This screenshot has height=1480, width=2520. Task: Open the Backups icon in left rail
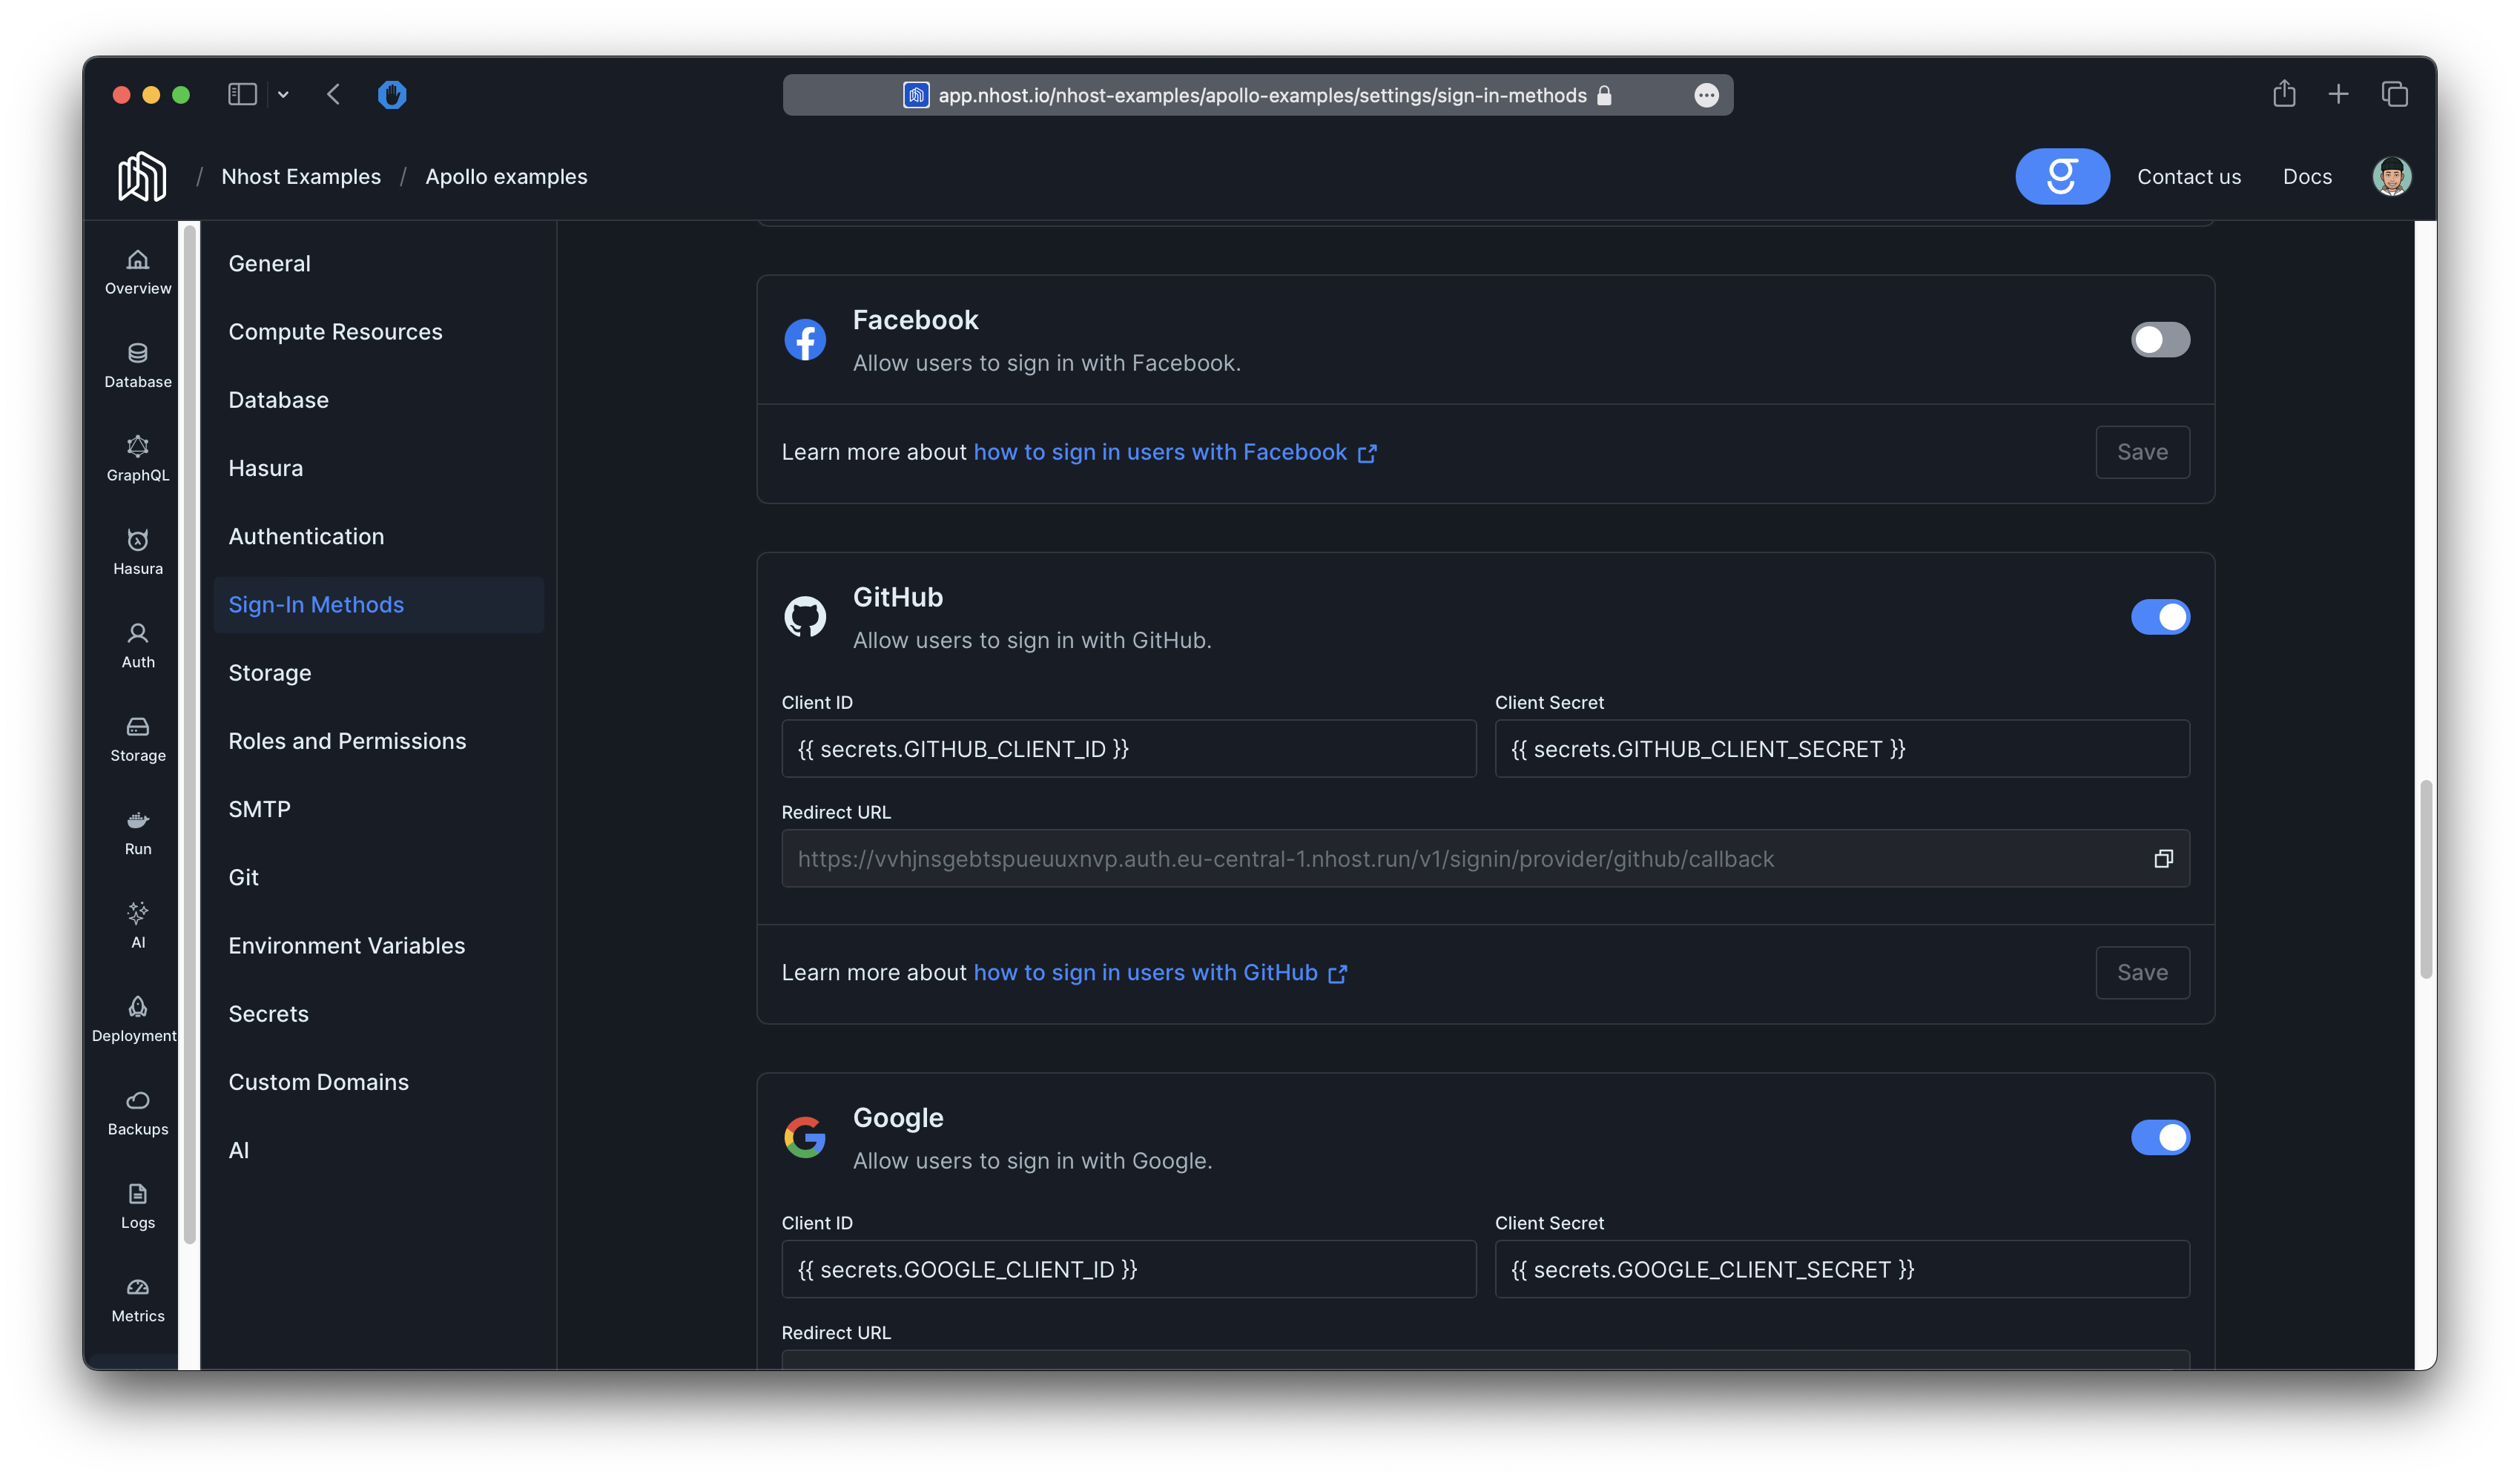(x=138, y=1113)
